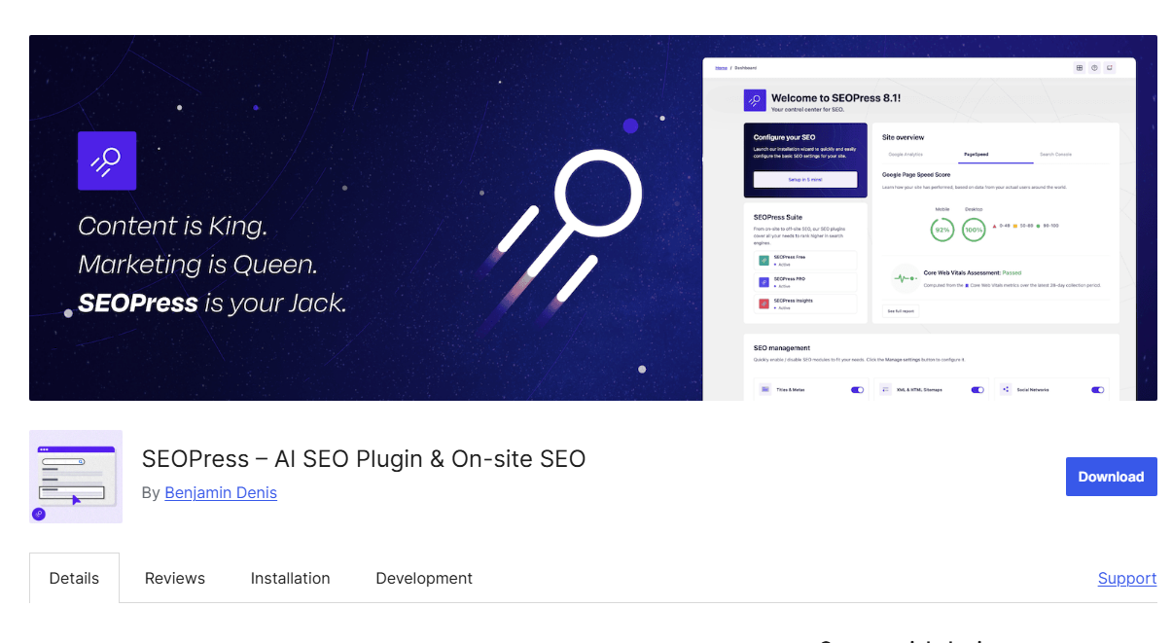
Task: Click the Configure your SEO heading
Action: (x=784, y=137)
